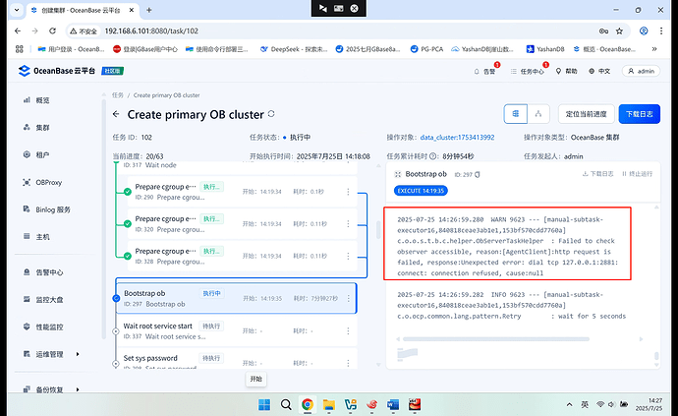Viewport: 678px width, 416px height.
Task: Refresh task using icon beside title
Action: coord(271,114)
